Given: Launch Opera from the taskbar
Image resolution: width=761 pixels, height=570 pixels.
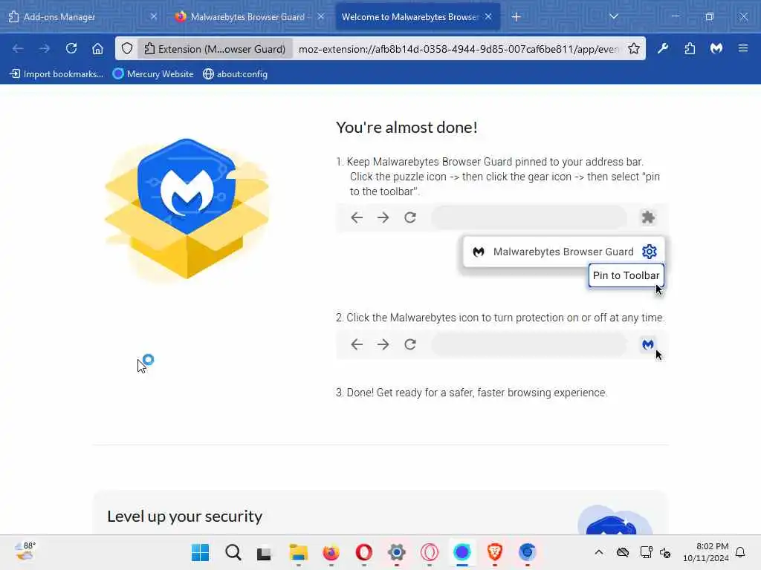Looking at the screenshot, I should [x=364, y=552].
